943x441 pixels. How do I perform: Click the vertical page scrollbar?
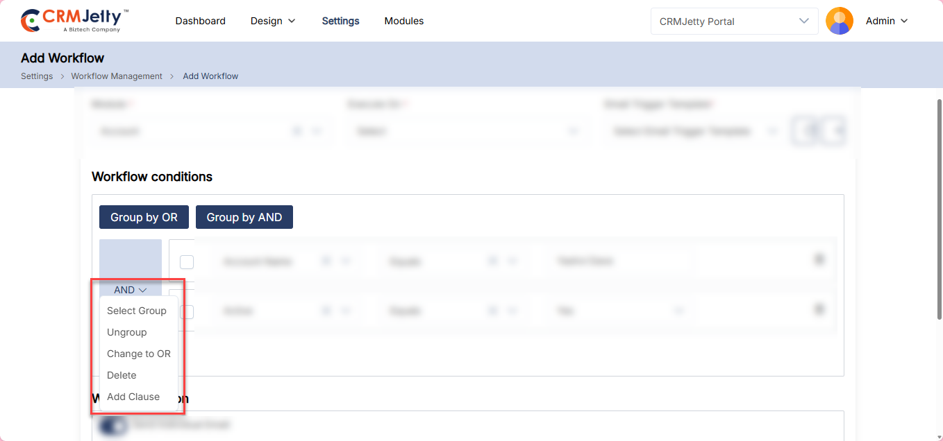(939, 208)
